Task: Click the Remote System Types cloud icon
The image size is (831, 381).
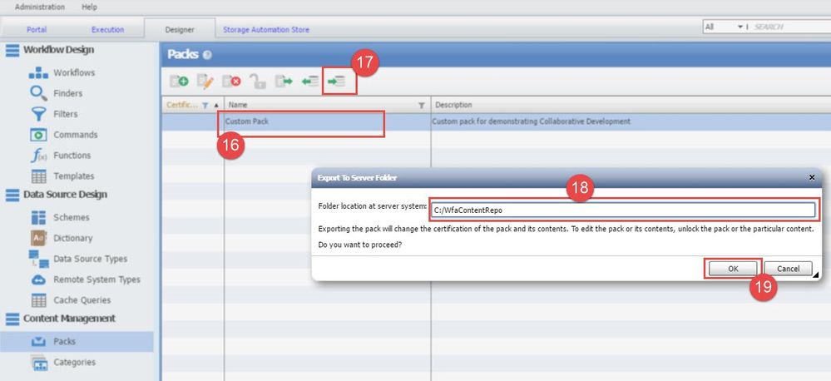Action: tap(39, 280)
